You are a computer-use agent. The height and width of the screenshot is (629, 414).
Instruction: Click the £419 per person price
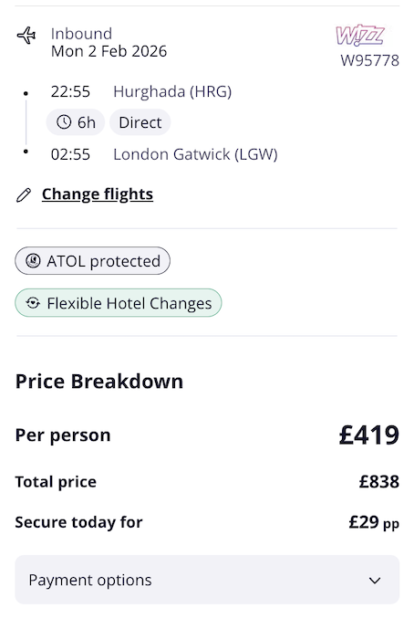pos(369,435)
